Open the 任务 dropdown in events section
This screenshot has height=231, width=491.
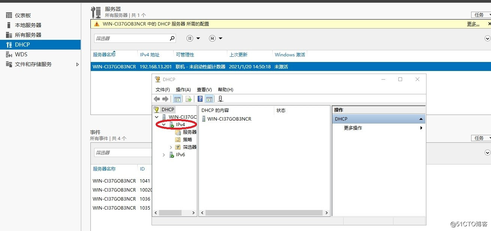click(x=481, y=138)
